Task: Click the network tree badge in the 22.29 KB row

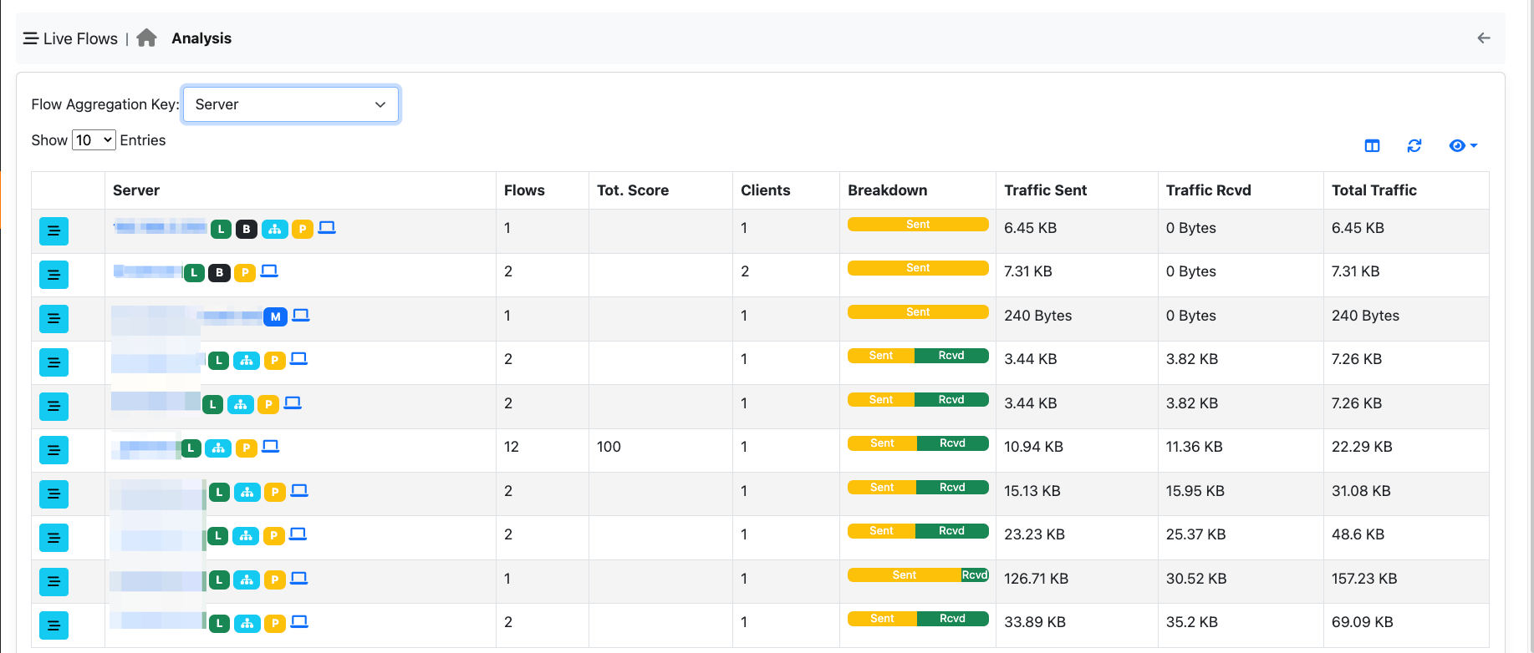Action: (218, 448)
